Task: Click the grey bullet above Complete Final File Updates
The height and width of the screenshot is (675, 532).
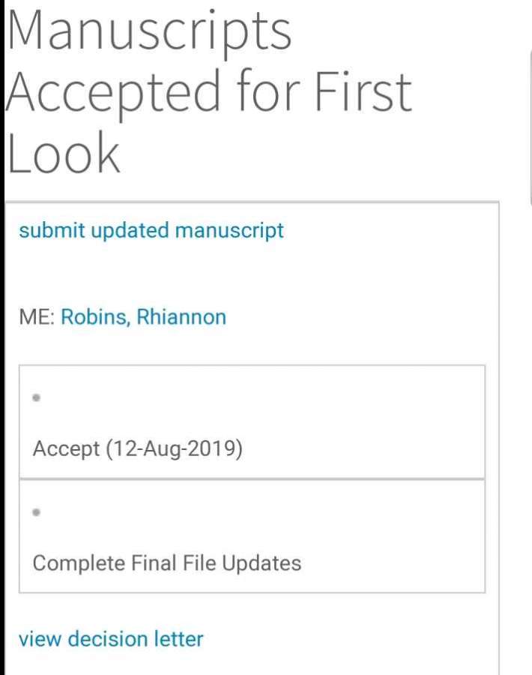Action: pos(36,512)
